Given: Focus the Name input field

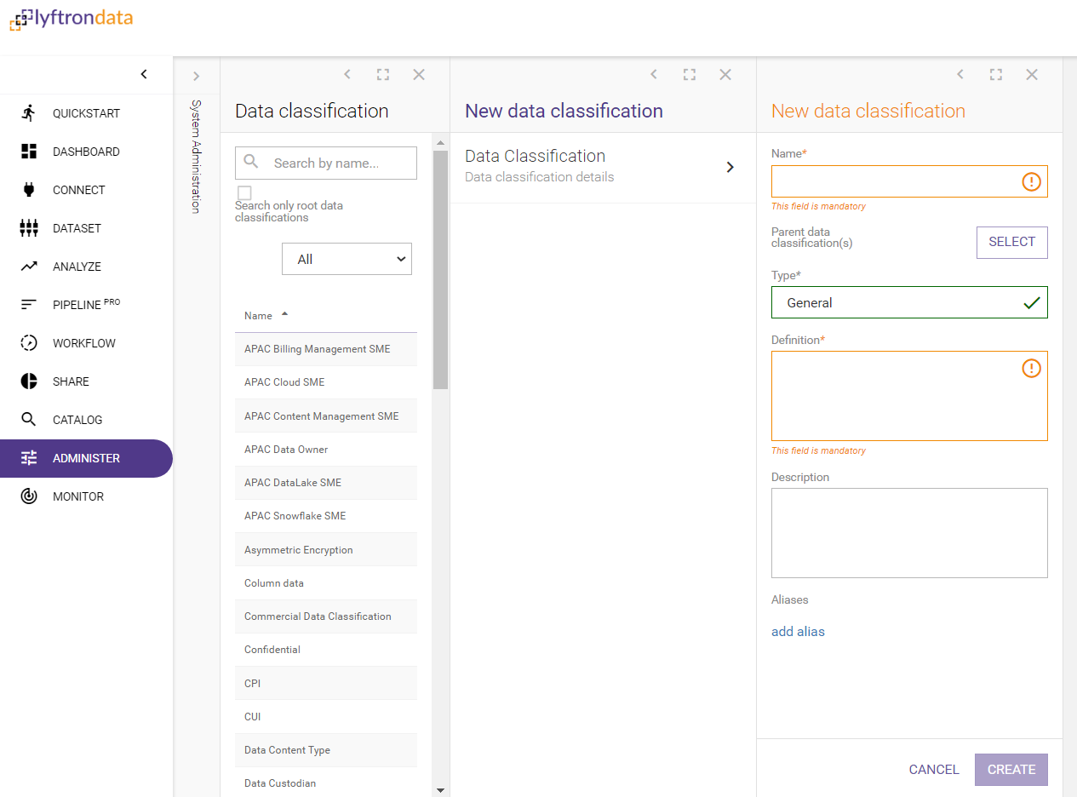Looking at the screenshot, I should [909, 181].
